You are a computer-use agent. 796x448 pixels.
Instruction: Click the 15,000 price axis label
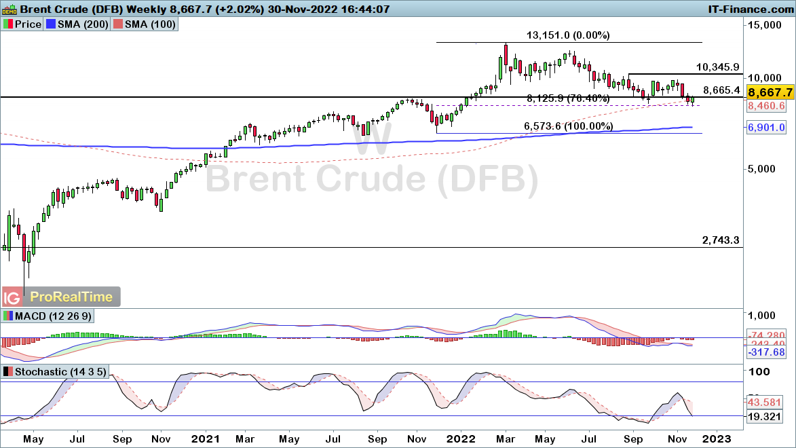[x=765, y=24]
